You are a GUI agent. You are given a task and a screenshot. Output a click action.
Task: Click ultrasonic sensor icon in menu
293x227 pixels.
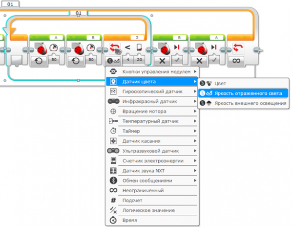pos(113,151)
